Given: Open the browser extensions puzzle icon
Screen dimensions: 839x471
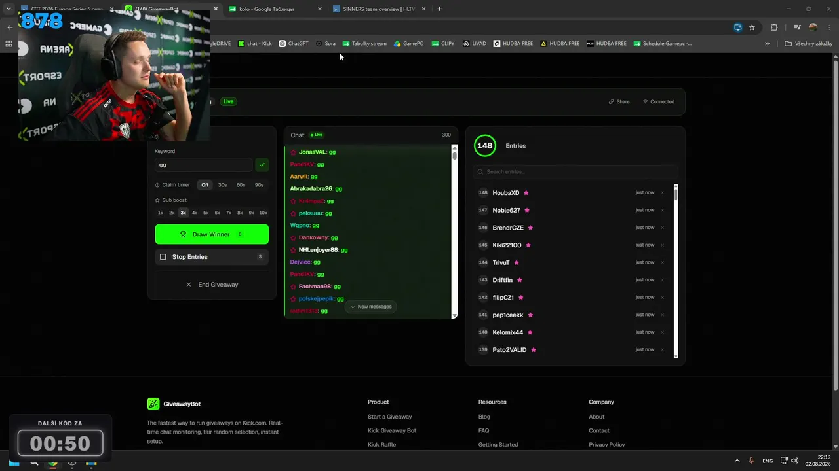Looking at the screenshot, I should 774,27.
